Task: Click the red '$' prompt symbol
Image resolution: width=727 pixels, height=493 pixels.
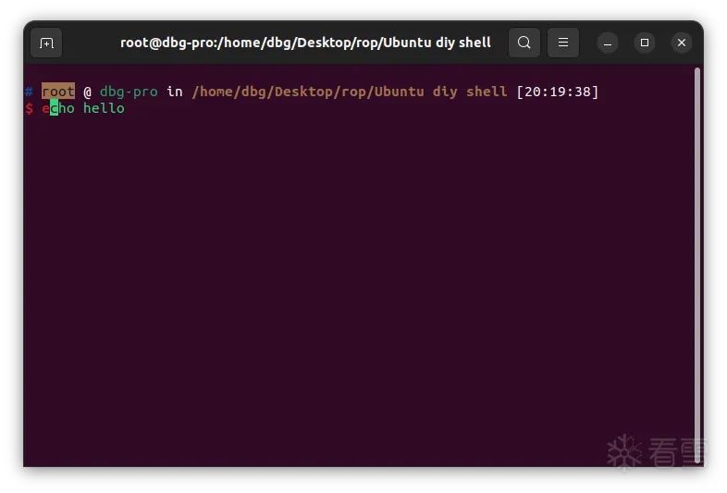Action: click(x=30, y=108)
